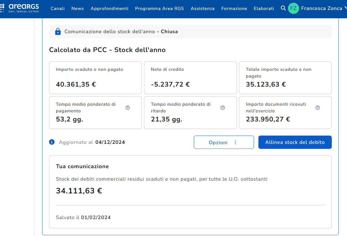Navigate to Assistenza

pyautogui.click(x=202, y=9)
